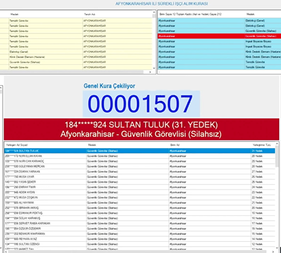Click the horizontal scrollbar track of the preferences table
Viewport: 281px width, 253px height.
[x=72, y=72]
